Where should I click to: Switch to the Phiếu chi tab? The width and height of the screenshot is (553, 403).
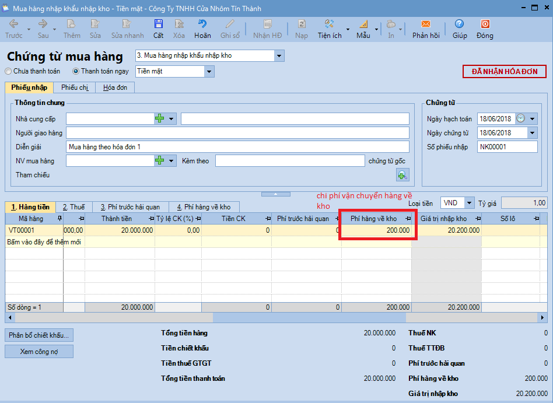click(x=75, y=87)
